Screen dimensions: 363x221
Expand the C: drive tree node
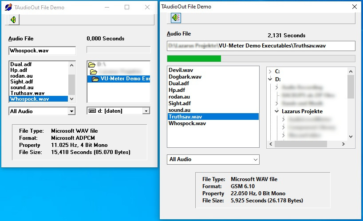[x=270, y=71]
